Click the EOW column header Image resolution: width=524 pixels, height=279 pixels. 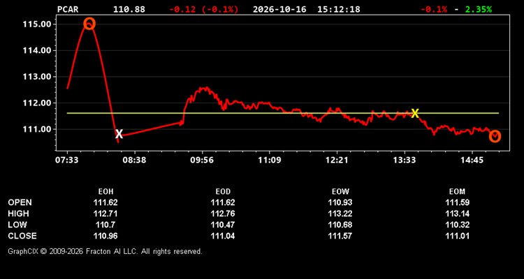340,192
